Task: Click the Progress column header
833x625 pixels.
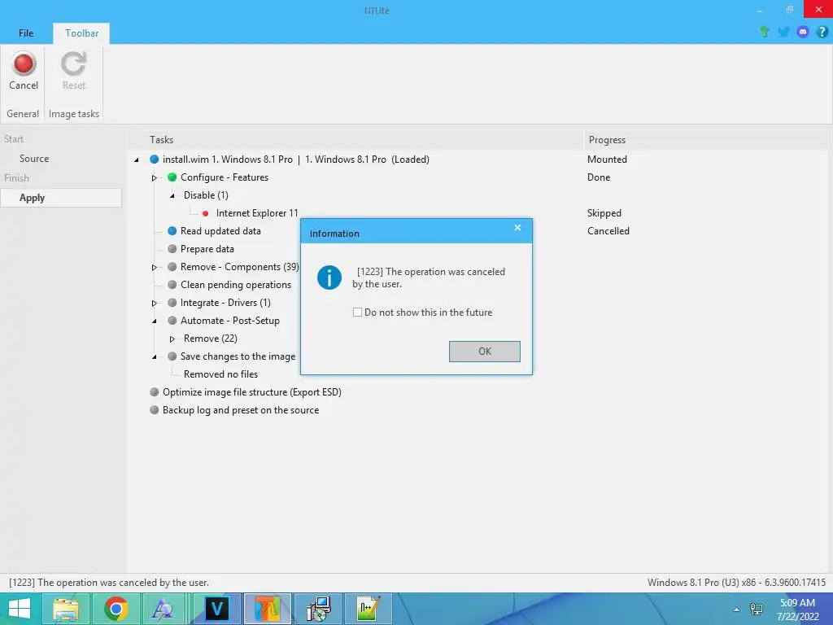Action: 705,140
